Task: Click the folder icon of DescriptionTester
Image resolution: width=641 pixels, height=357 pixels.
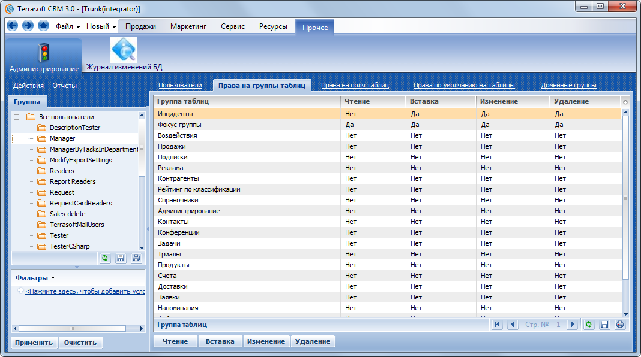Action: pos(41,128)
